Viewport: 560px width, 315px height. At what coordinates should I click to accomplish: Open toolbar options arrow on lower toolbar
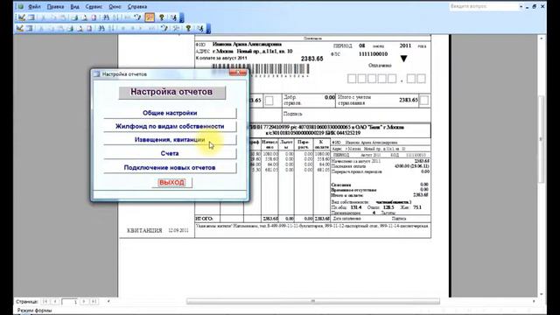tap(208, 29)
